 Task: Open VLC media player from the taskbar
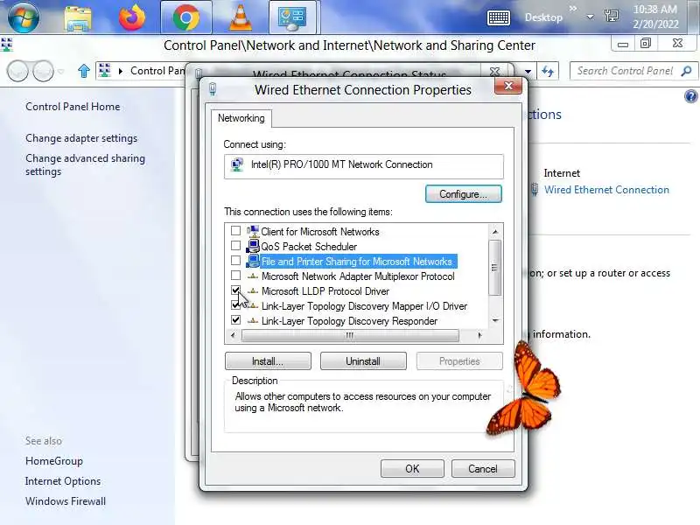[240, 17]
